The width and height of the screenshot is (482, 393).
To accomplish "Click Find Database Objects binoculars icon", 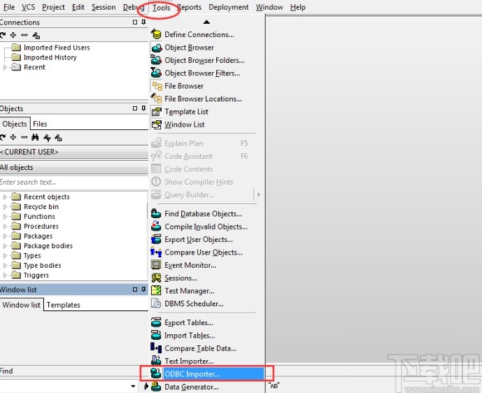I will tap(156, 213).
